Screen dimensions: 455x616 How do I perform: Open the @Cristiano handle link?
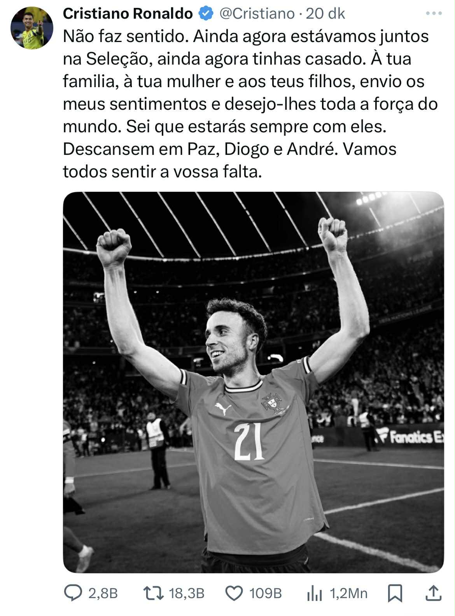tap(257, 14)
